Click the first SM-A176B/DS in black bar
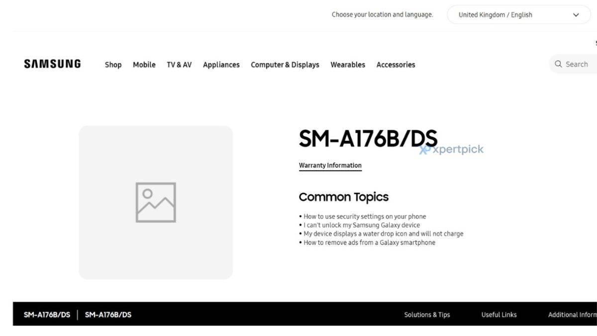The height and width of the screenshot is (336, 597). coord(47,315)
